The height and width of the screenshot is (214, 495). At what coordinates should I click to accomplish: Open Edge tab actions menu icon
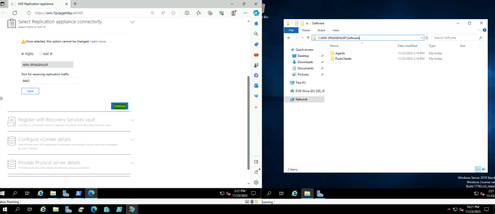click(x=2, y=4)
